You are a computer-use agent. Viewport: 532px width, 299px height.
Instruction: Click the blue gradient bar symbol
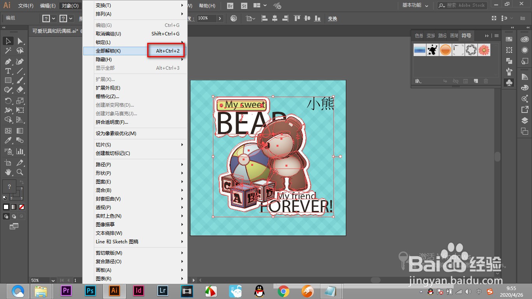pyautogui.click(x=420, y=50)
